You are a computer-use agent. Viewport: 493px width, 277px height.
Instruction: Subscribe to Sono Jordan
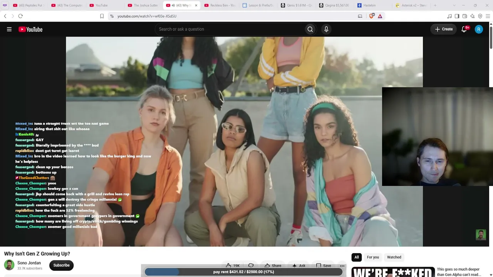pyautogui.click(x=61, y=265)
